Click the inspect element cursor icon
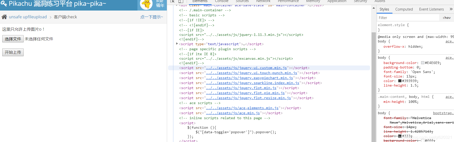Viewport: 454px width, 142px height. click(172, 1)
